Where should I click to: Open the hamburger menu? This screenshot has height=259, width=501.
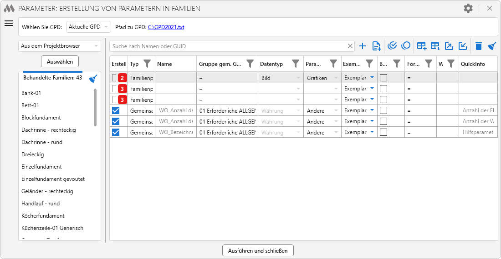pyautogui.click(x=9, y=24)
